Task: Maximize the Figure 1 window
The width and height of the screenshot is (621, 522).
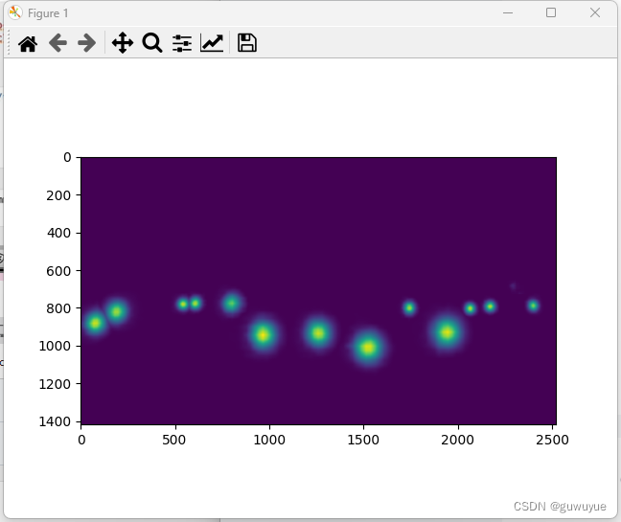Action: [551, 12]
